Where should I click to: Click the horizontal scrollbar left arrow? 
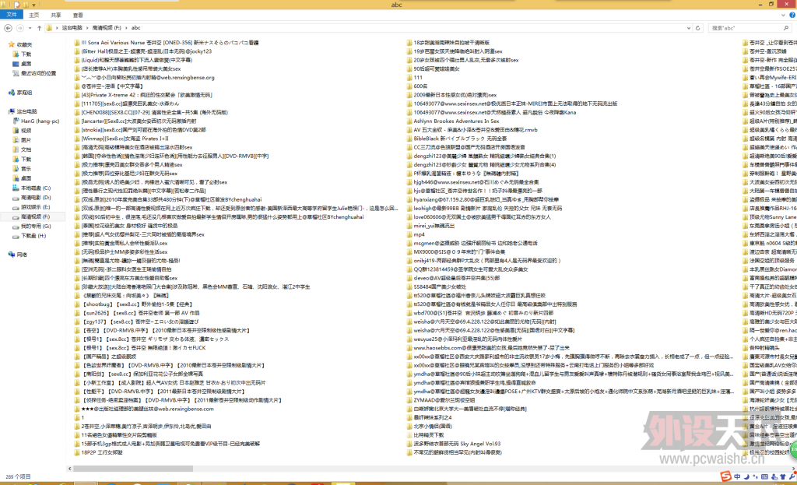[x=69, y=469]
